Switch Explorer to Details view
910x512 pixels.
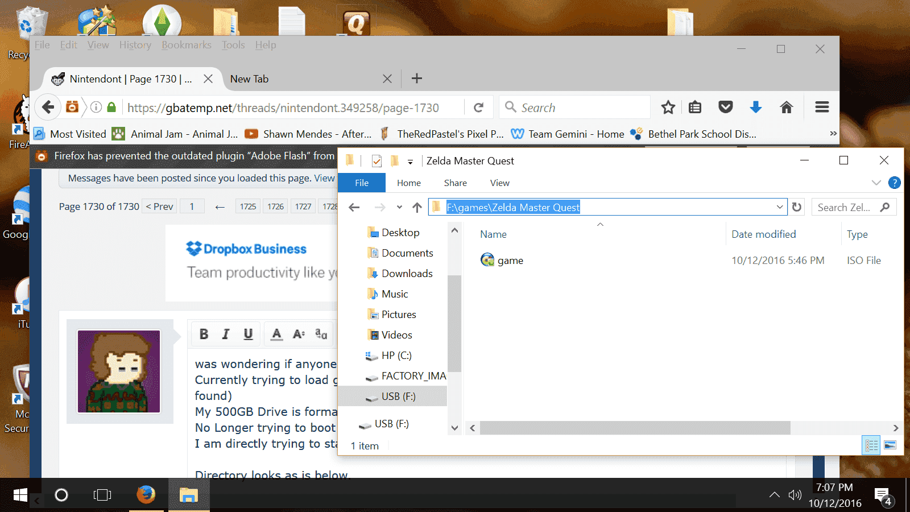coord(871,445)
